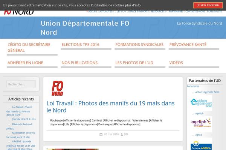Viewport: 226px width, 150px height.
Task: Expand the Ressources dropdown menu
Action: (159, 12)
